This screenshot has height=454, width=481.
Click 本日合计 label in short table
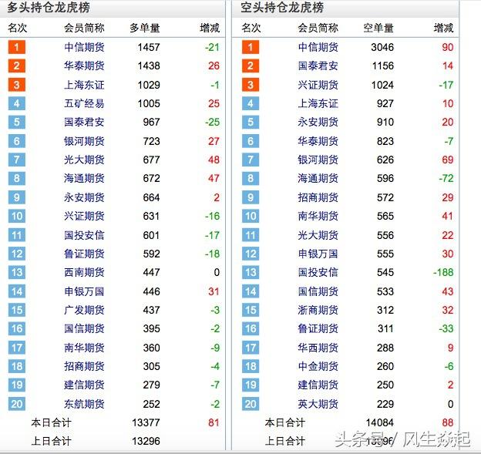(285, 422)
